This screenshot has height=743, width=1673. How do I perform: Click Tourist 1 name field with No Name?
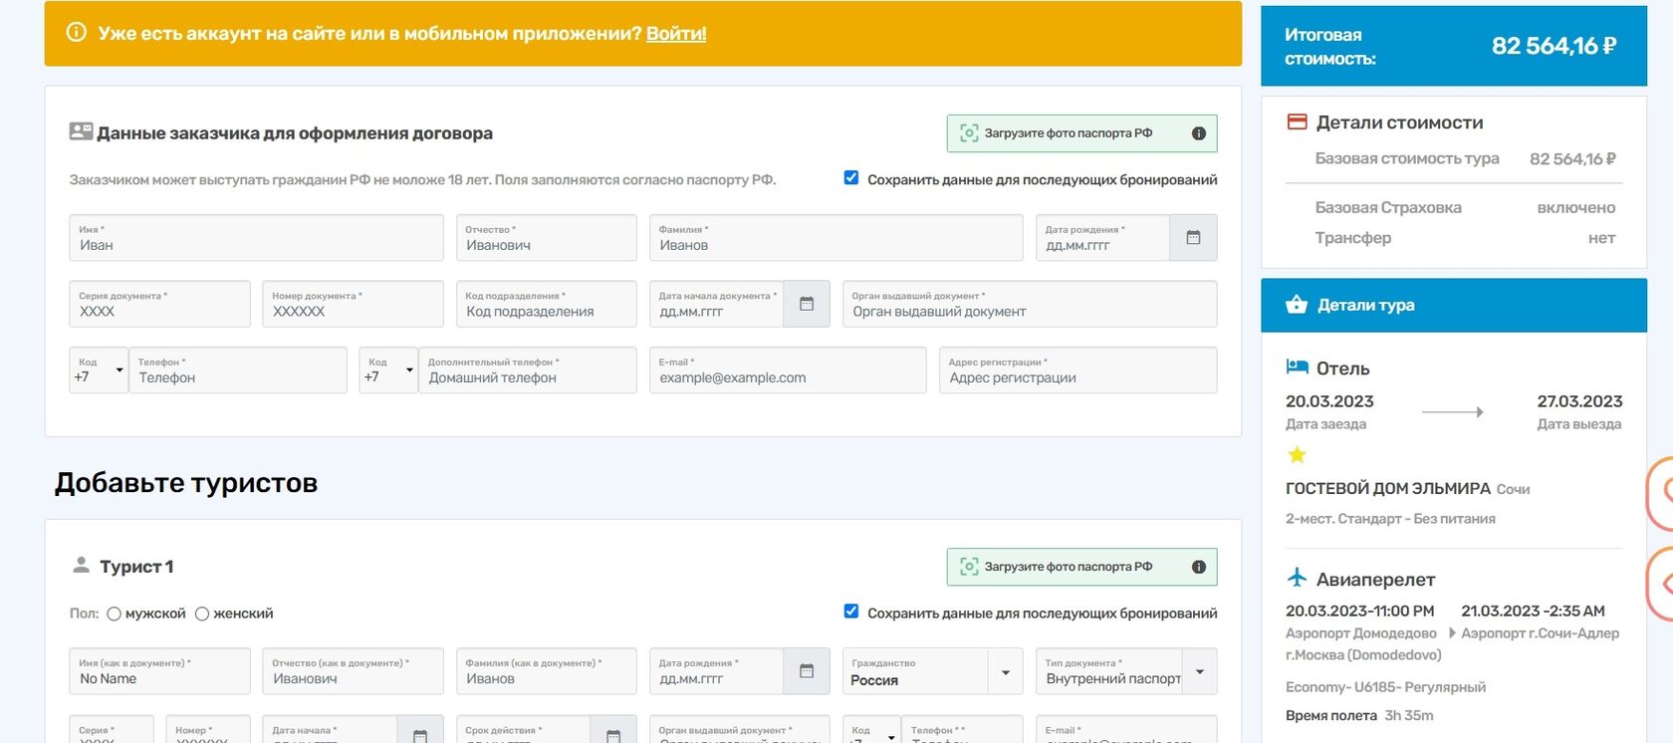click(159, 671)
